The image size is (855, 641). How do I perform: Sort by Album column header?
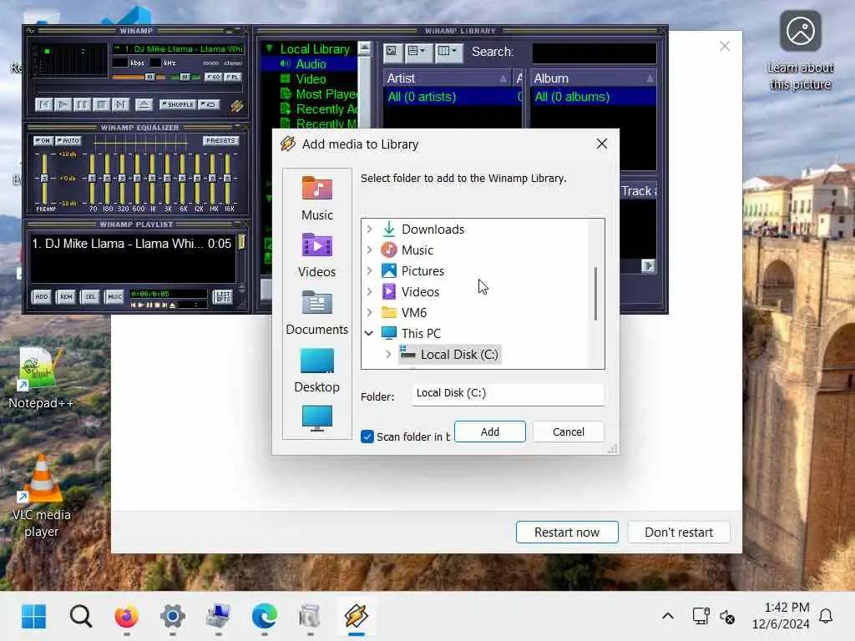(x=594, y=78)
